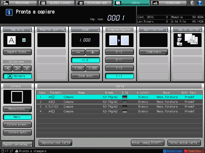The height and width of the screenshot is (153, 205).
Task: Increase zoom with plus button
Action: click(x=93, y=52)
